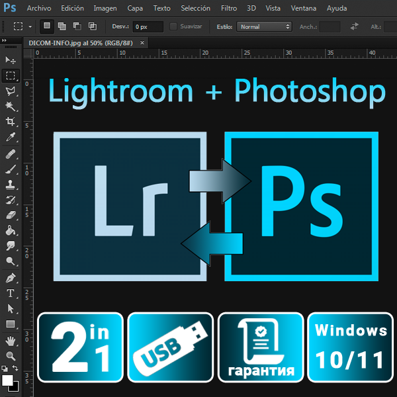The image size is (397, 397).
Task: Open the Capa menu
Action: pyautogui.click(x=135, y=9)
